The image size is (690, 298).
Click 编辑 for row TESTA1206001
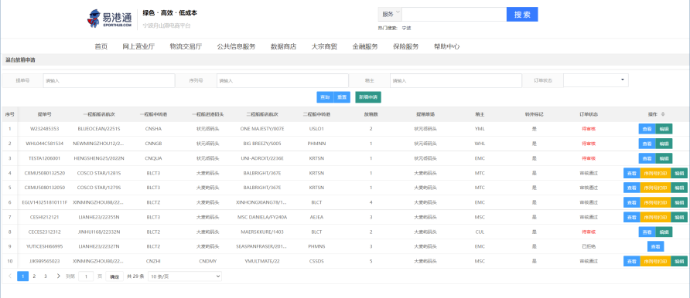(x=664, y=158)
